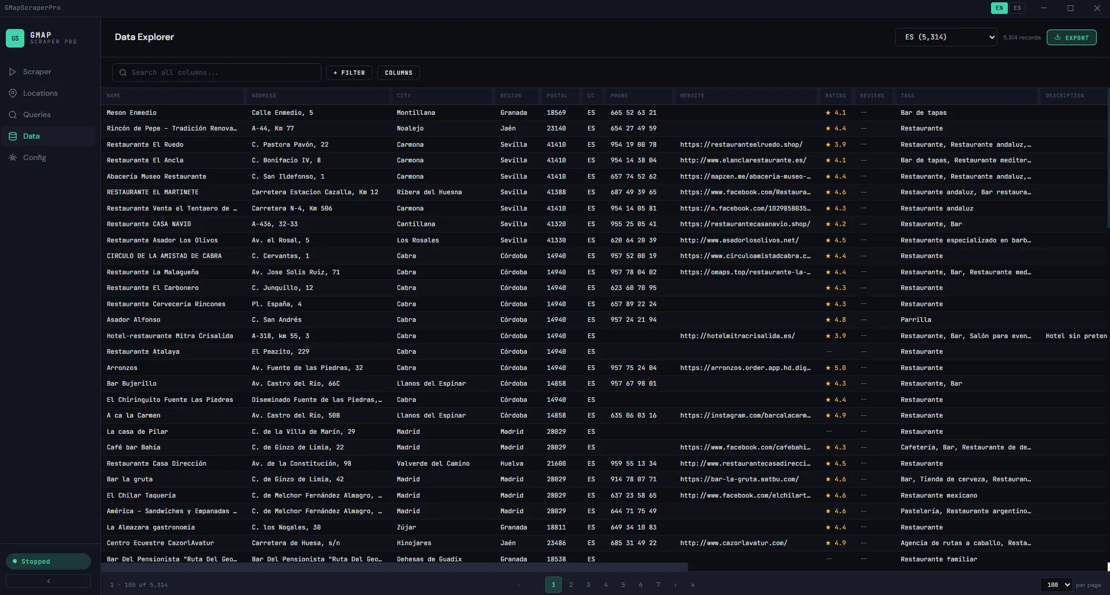
Task: Click the Data database icon
Action: [13, 136]
